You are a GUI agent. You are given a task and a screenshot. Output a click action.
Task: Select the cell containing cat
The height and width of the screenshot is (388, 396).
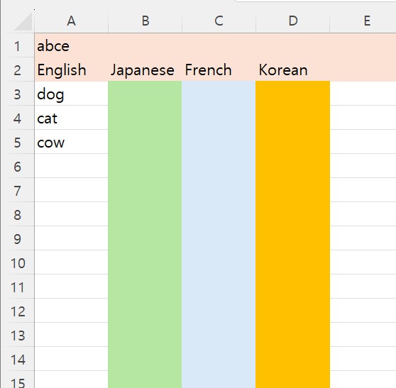click(72, 118)
